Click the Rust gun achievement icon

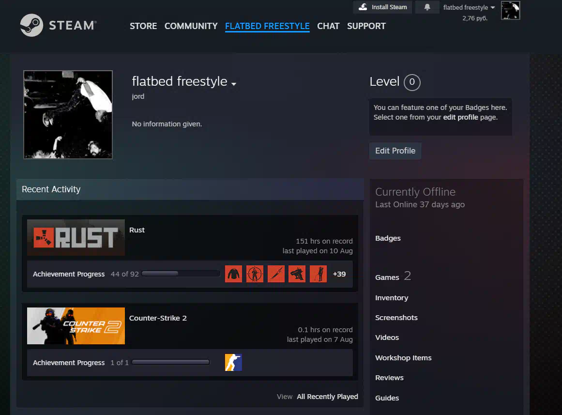point(297,274)
